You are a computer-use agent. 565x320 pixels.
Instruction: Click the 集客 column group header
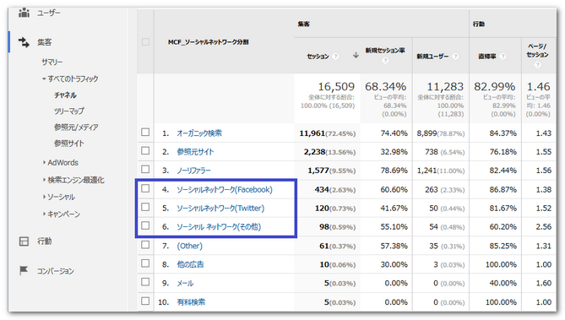click(x=304, y=24)
